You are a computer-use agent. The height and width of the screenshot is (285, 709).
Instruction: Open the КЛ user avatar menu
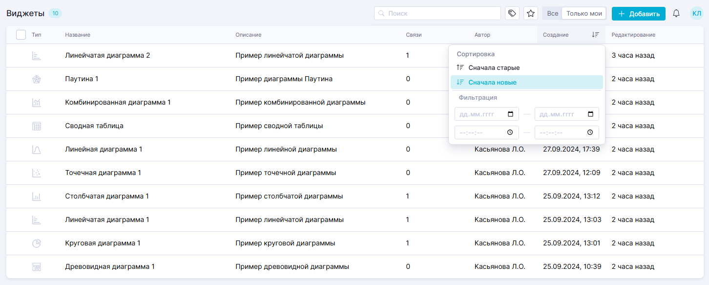(696, 13)
